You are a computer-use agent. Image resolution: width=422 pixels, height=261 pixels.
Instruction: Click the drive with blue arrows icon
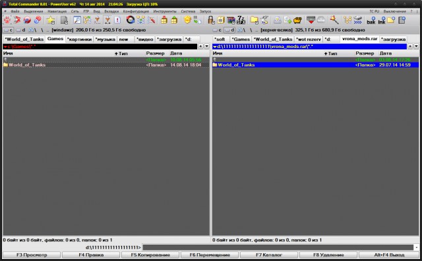(x=357, y=20)
